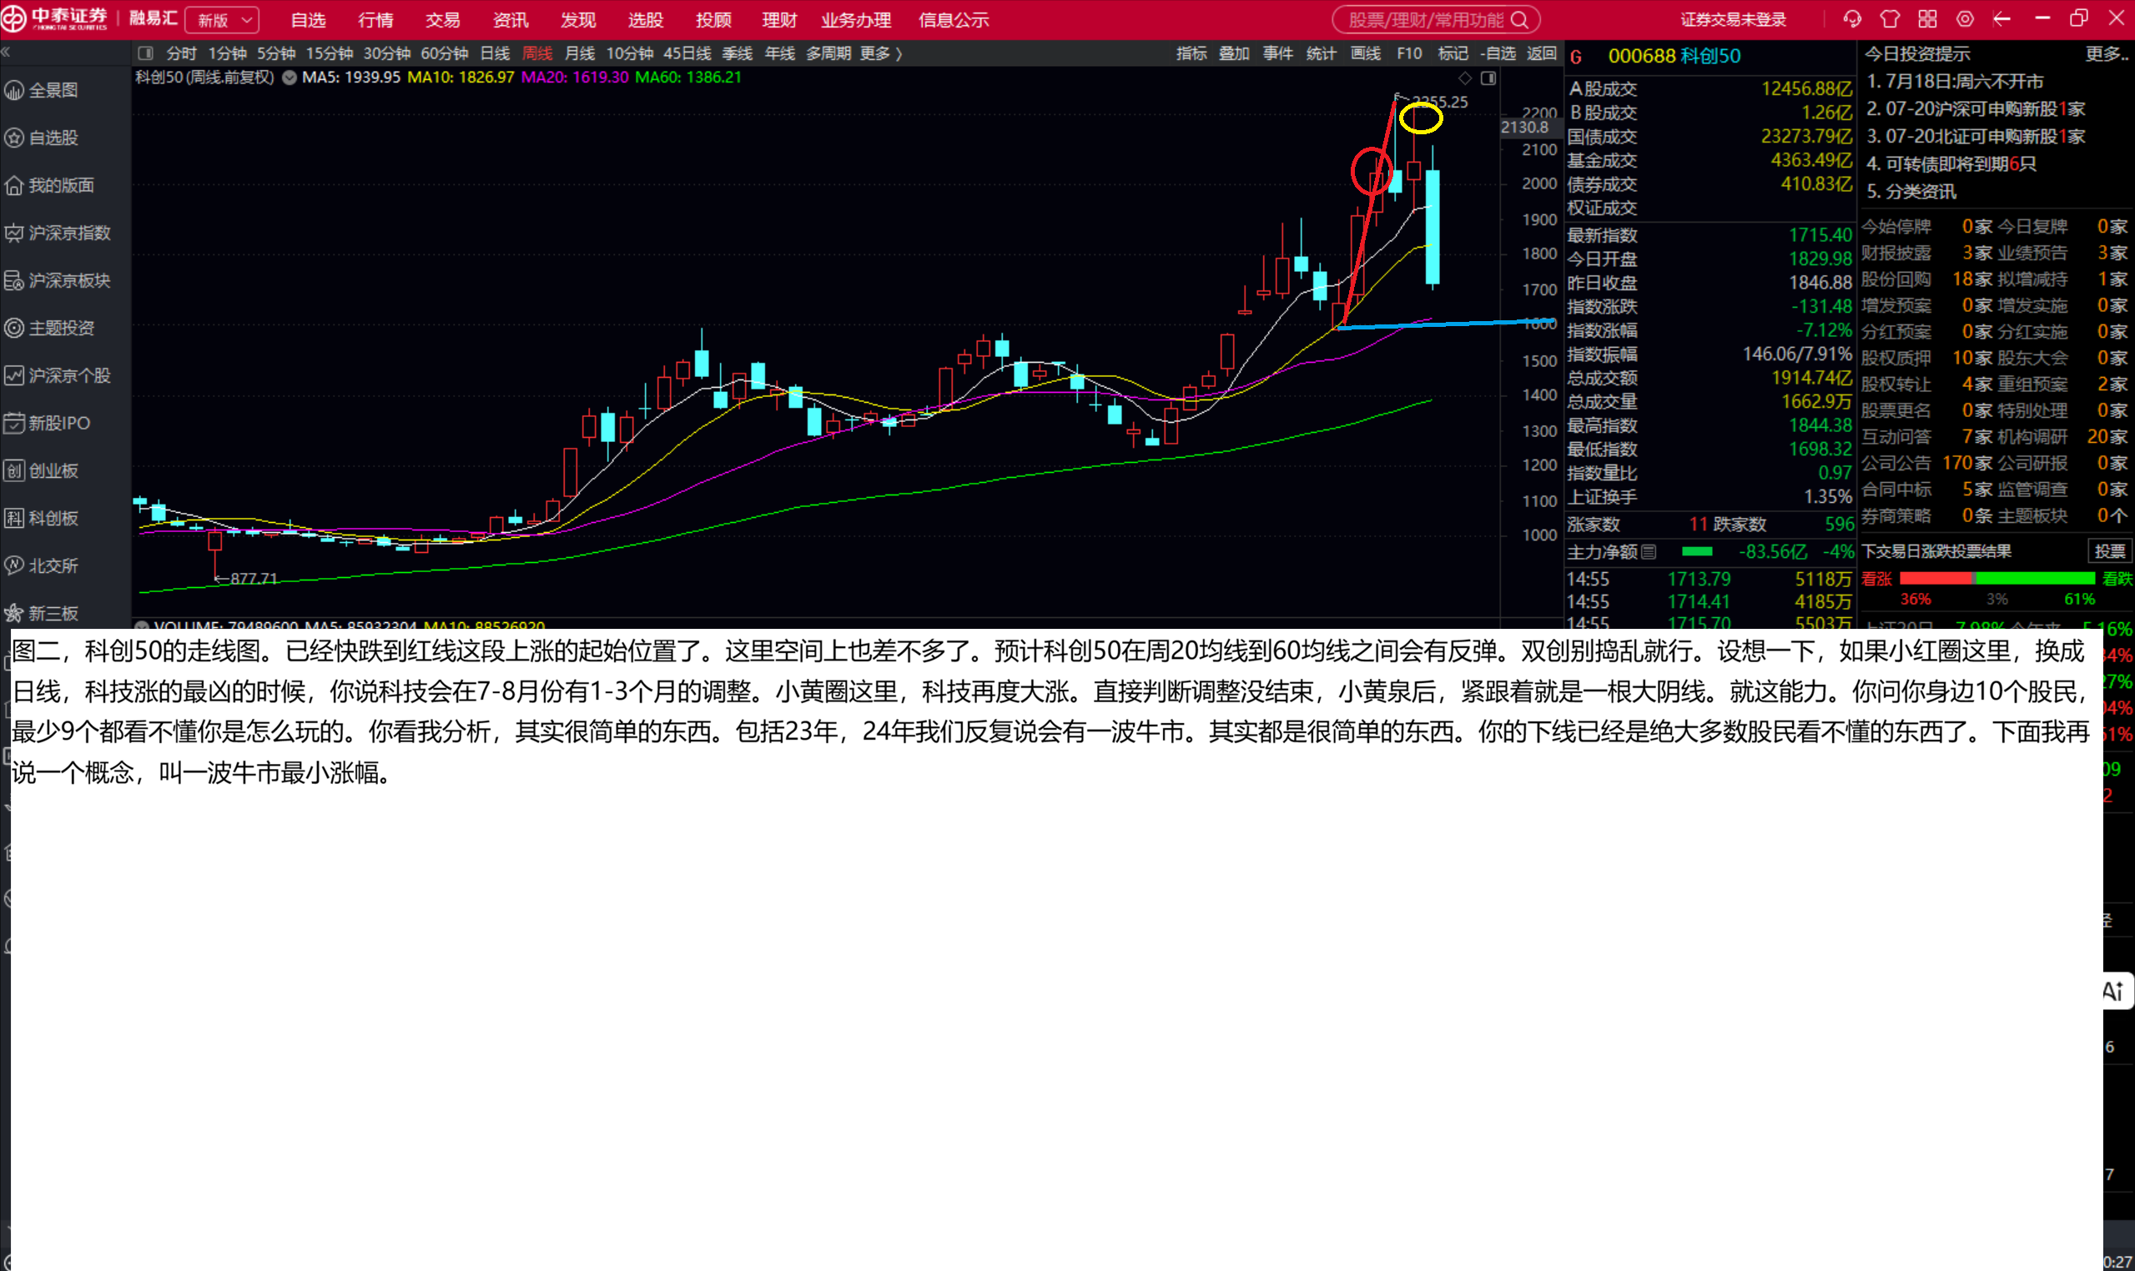Click the 投票 button

[x=2110, y=550]
